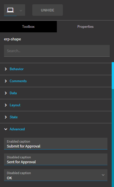Click the Sent for Approval caption field
Screen dimensions: 114x187
point(56,159)
